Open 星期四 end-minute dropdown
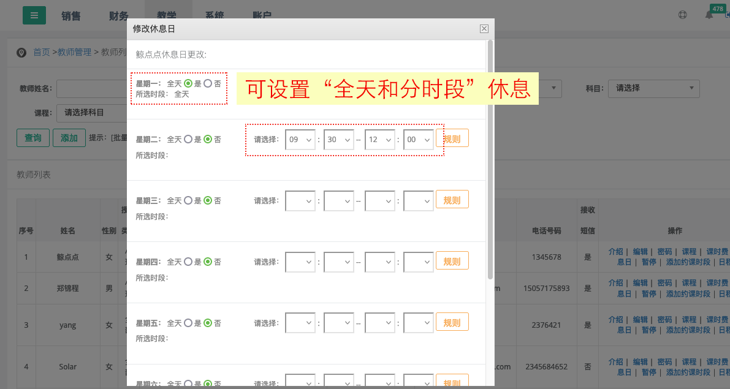 [418, 262]
